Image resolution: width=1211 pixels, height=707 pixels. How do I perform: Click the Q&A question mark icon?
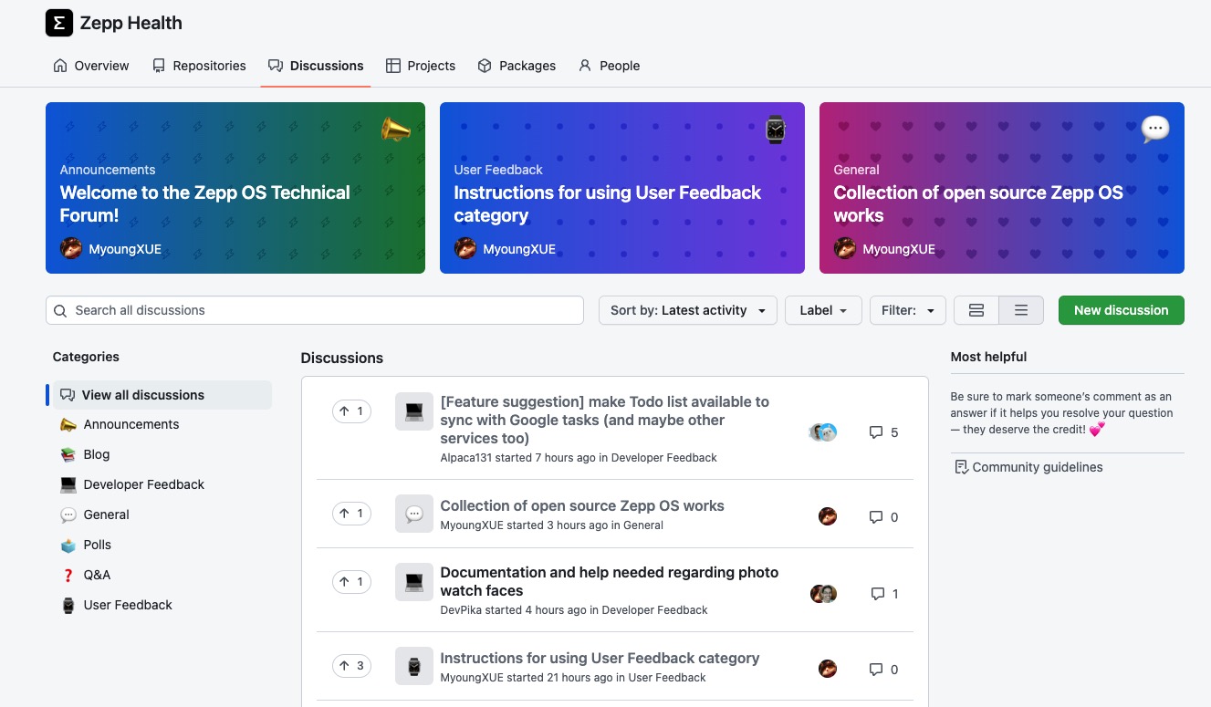[x=68, y=575]
